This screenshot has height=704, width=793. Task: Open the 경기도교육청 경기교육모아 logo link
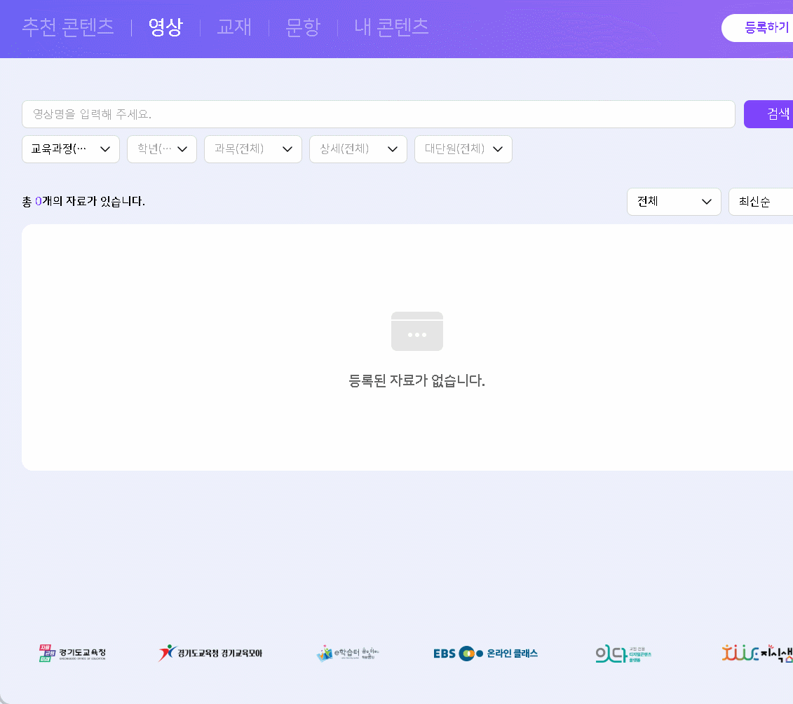(210, 654)
